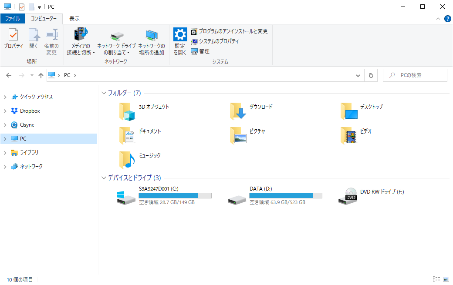Viewport: 453px width, 285px height.
Task: Click the ネットワーク icon in navigation pane
Action: pyautogui.click(x=14, y=167)
